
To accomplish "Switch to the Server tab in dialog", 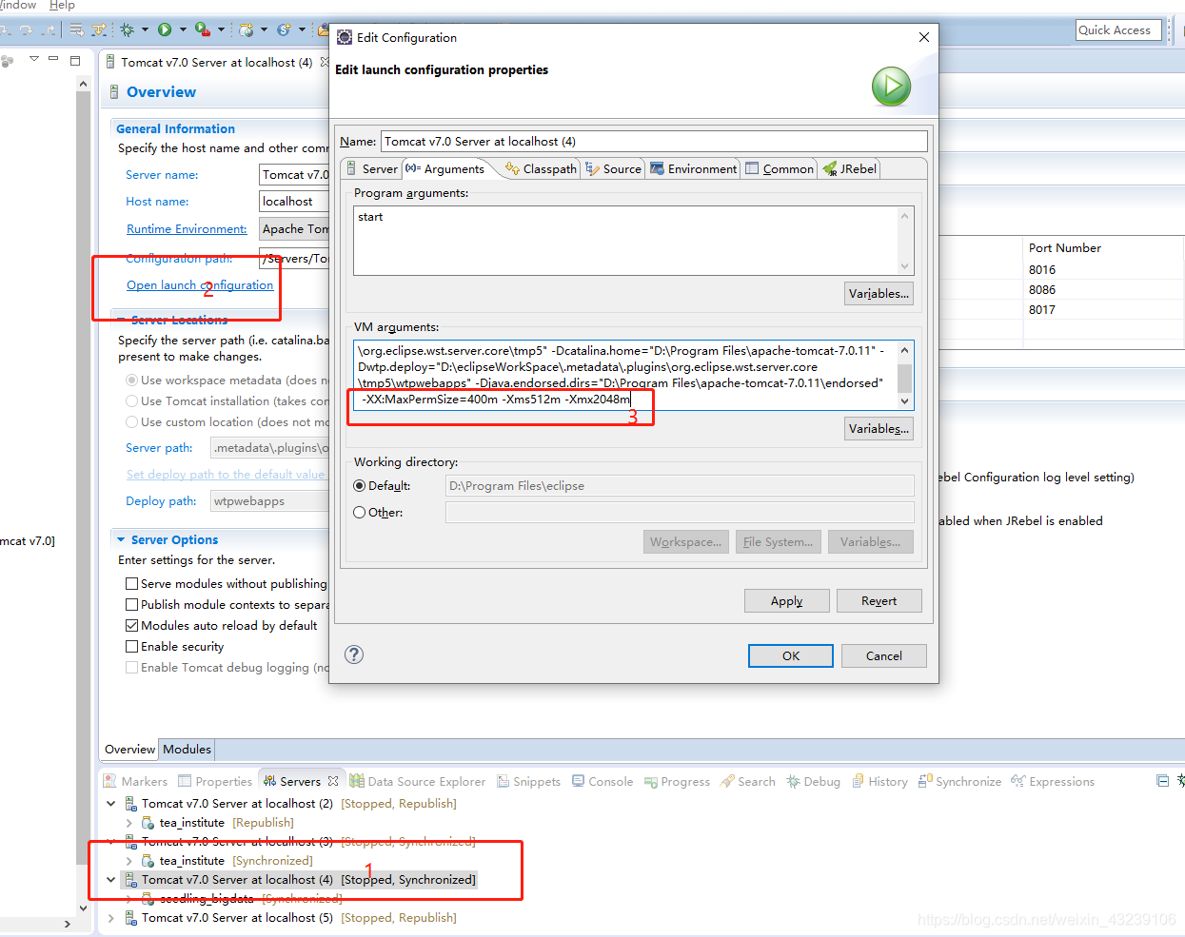I will tap(370, 168).
